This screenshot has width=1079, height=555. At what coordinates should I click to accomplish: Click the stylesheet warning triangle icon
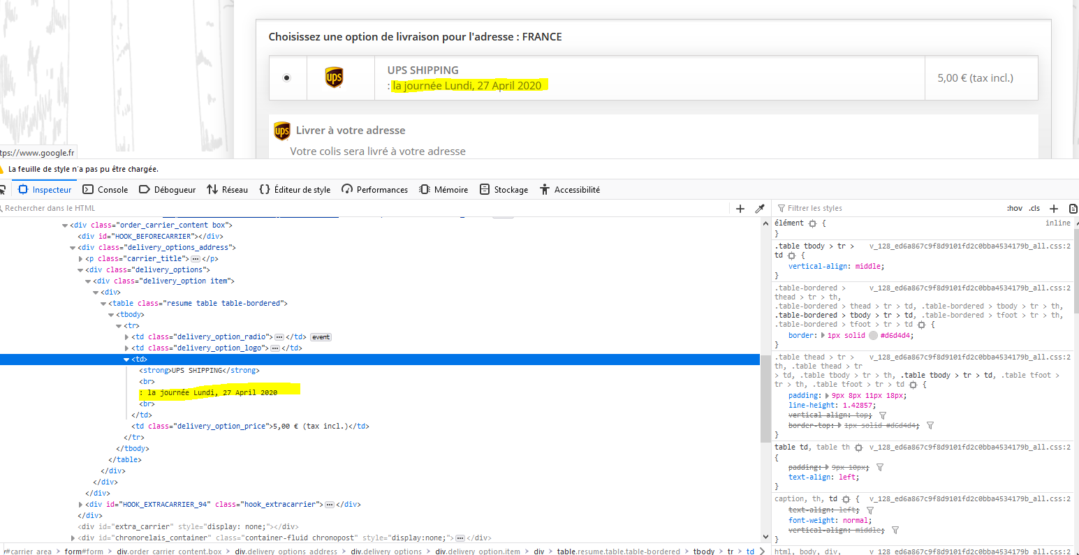click(x=1, y=169)
